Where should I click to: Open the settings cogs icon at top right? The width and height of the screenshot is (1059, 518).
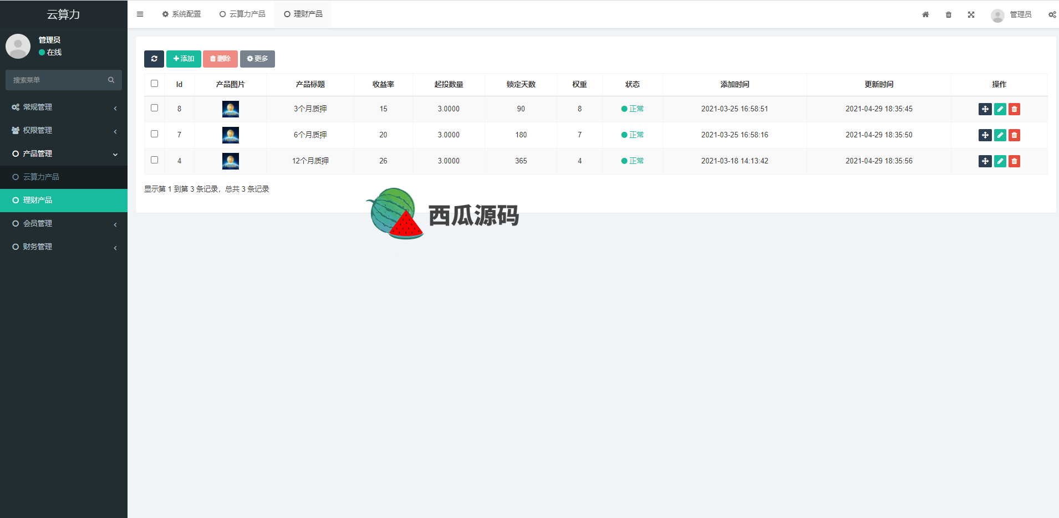coord(1052,14)
